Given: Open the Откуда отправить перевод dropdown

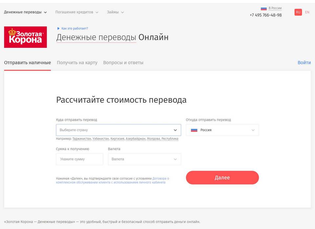Looking at the screenshot, I should [x=222, y=130].
